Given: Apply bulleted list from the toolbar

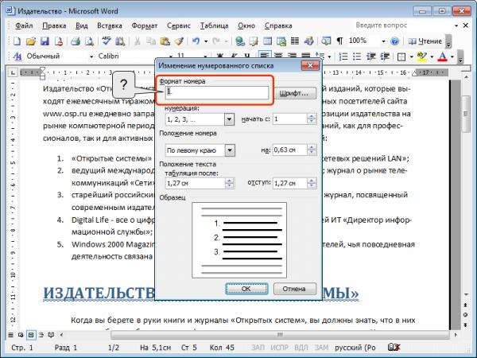Looking at the screenshot, I should [357, 56].
